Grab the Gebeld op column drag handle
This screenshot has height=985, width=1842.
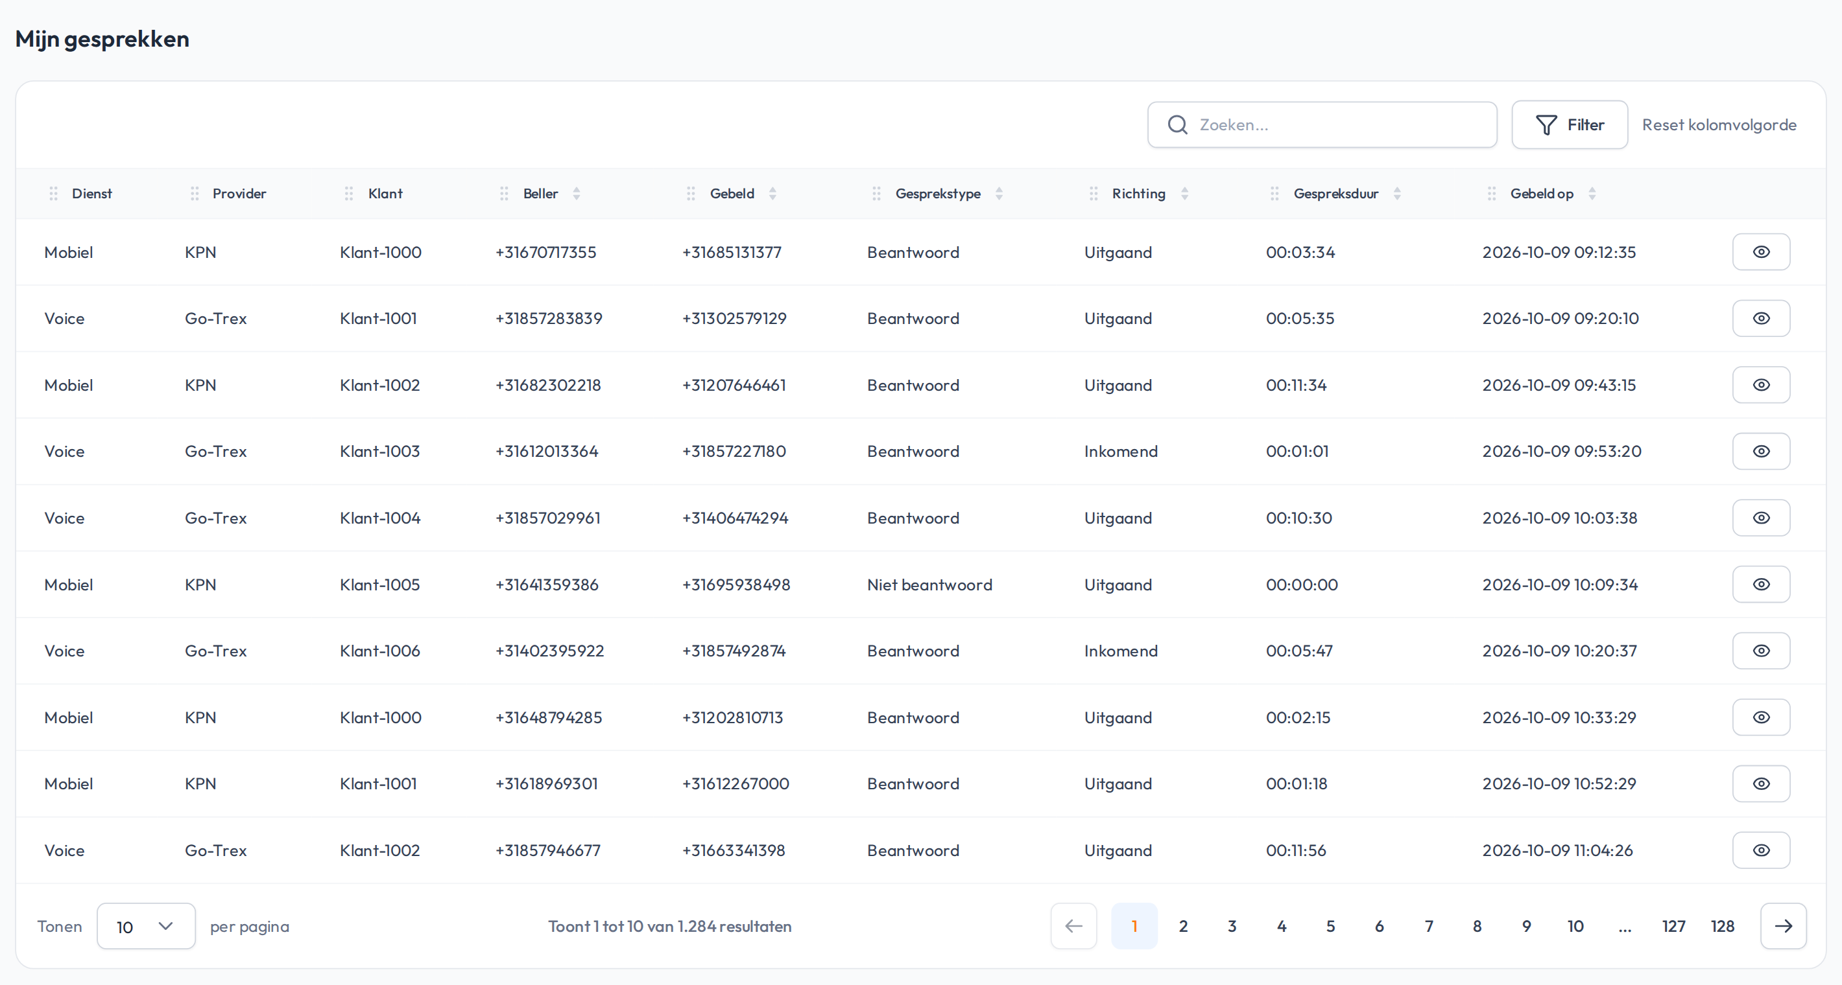click(x=1492, y=194)
